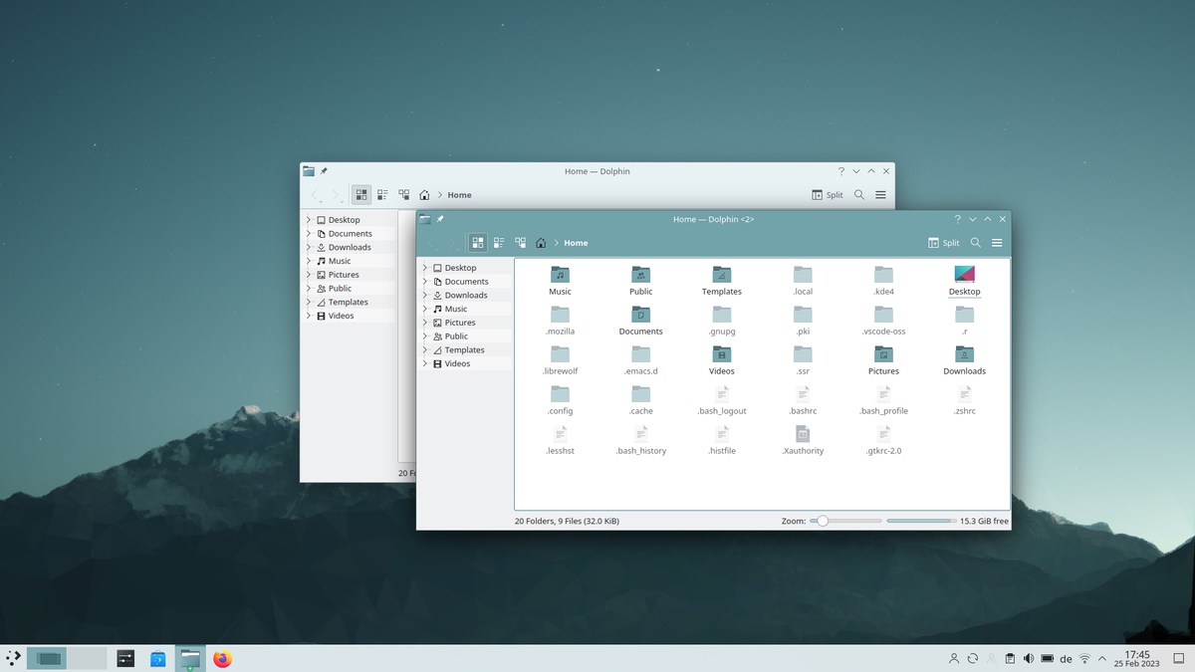Open Discover software center from the taskbar
This screenshot has height=672, width=1195.
157,658
